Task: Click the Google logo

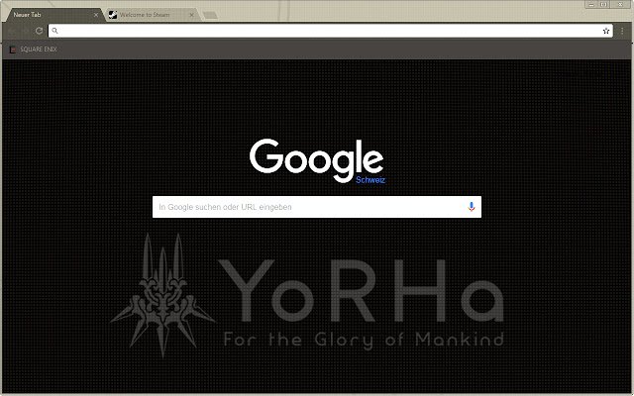Action: pyautogui.click(x=317, y=160)
